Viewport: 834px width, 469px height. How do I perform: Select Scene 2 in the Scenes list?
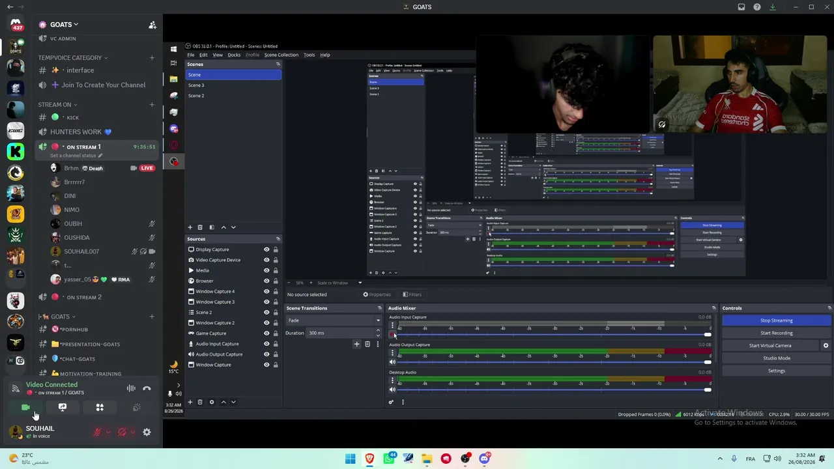(233, 96)
